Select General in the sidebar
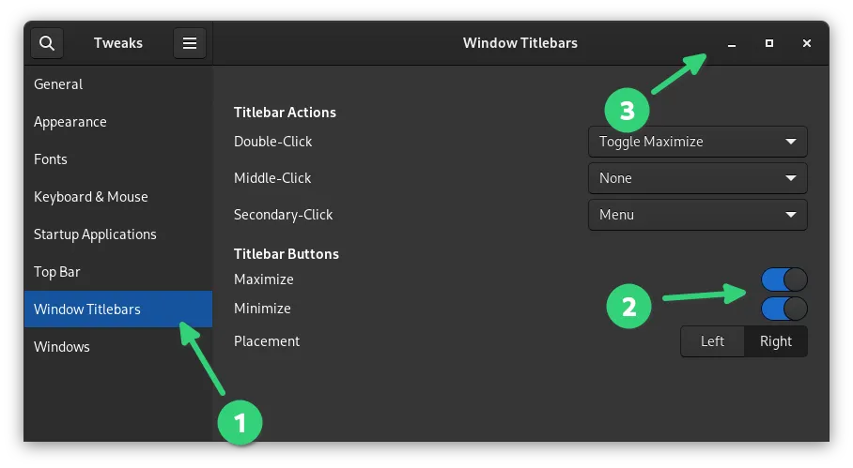This screenshot has width=853, height=468. point(58,84)
